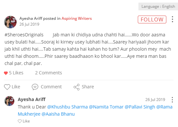Open Ayesha Ariff's name in the comment
Screen dimensions: 178x127
pyautogui.click(x=32, y=99)
